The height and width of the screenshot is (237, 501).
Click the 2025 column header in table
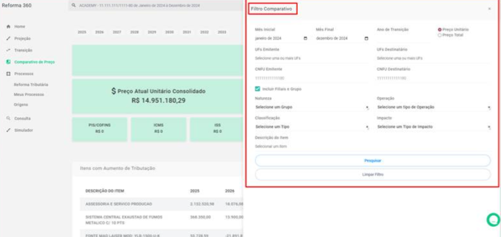click(x=195, y=191)
